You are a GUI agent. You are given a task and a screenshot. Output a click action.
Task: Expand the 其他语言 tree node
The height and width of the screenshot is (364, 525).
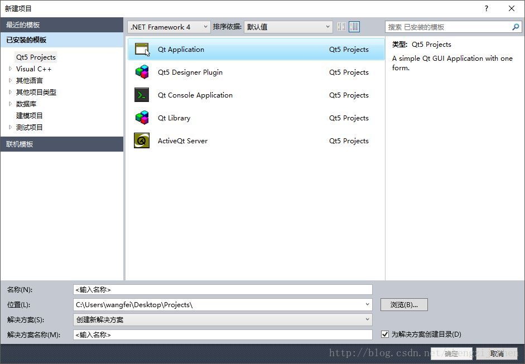(10, 80)
